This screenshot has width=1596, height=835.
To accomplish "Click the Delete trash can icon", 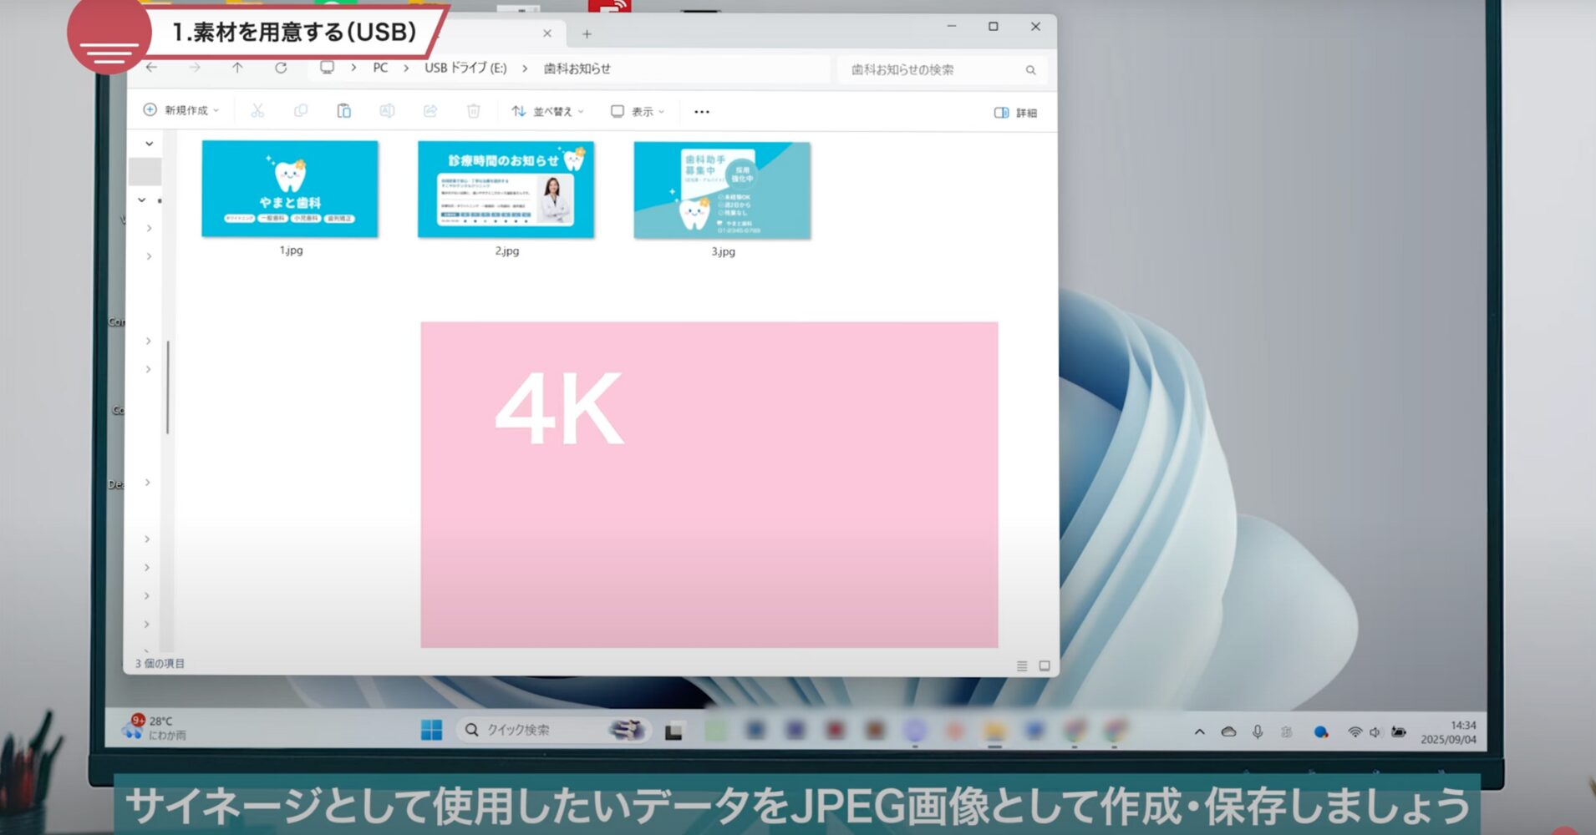I will tap(473, 111).
